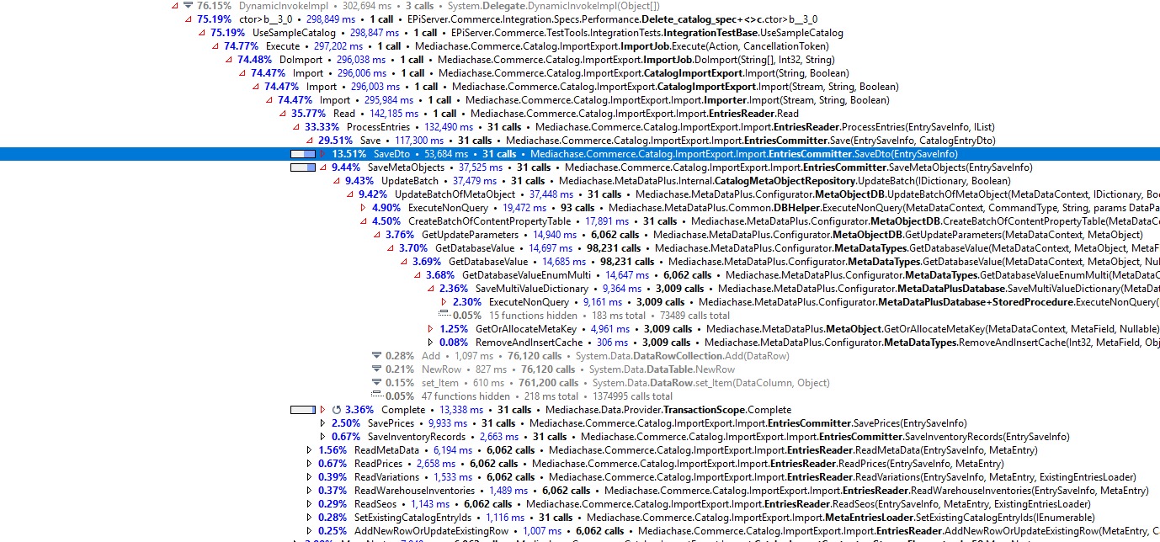Click the filter icon on the NewRow row
Viewport: 1160px width, 542px height.
[x=376, y=369]
